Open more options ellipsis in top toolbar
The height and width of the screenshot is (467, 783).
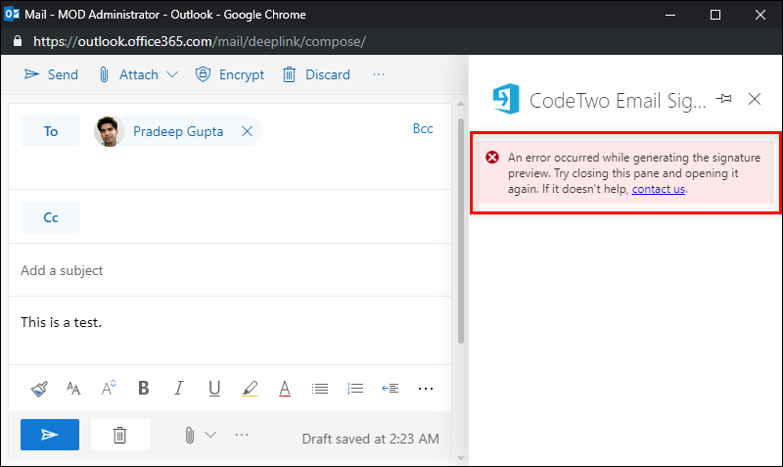[379, 74]
